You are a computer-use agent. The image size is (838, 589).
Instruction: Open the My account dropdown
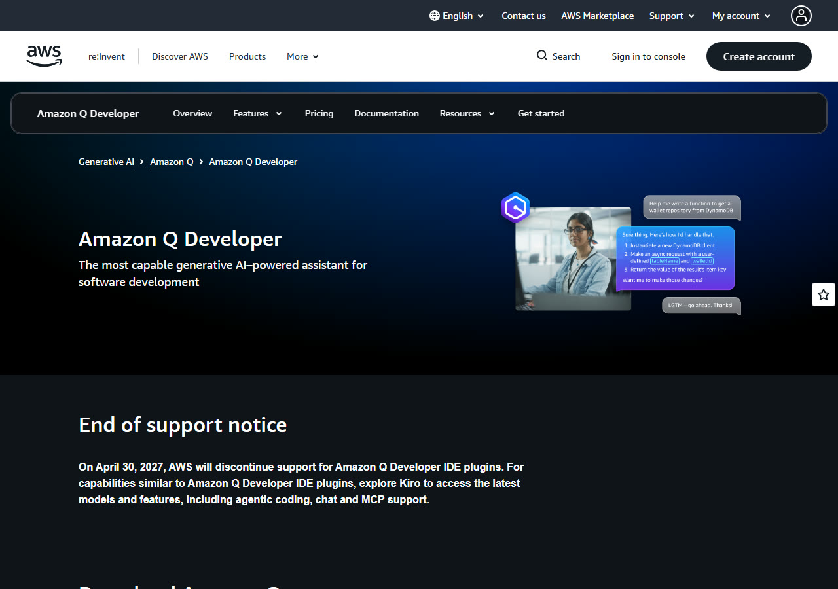point(741,16)
